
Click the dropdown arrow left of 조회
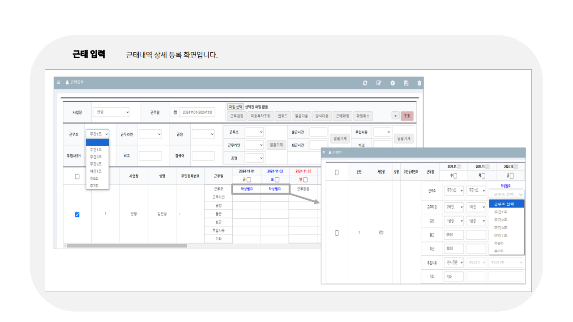click(x=396, y=115)
